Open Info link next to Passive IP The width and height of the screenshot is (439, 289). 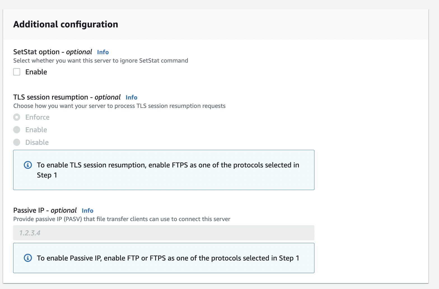pyautogui.click(x=88, y=210)
